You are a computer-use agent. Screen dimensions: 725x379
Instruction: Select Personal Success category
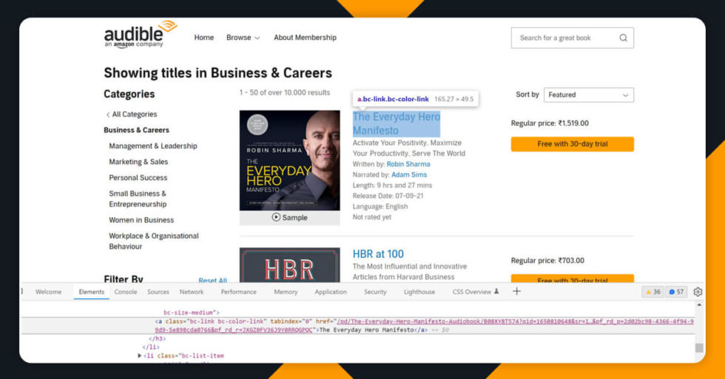[138, 178]
